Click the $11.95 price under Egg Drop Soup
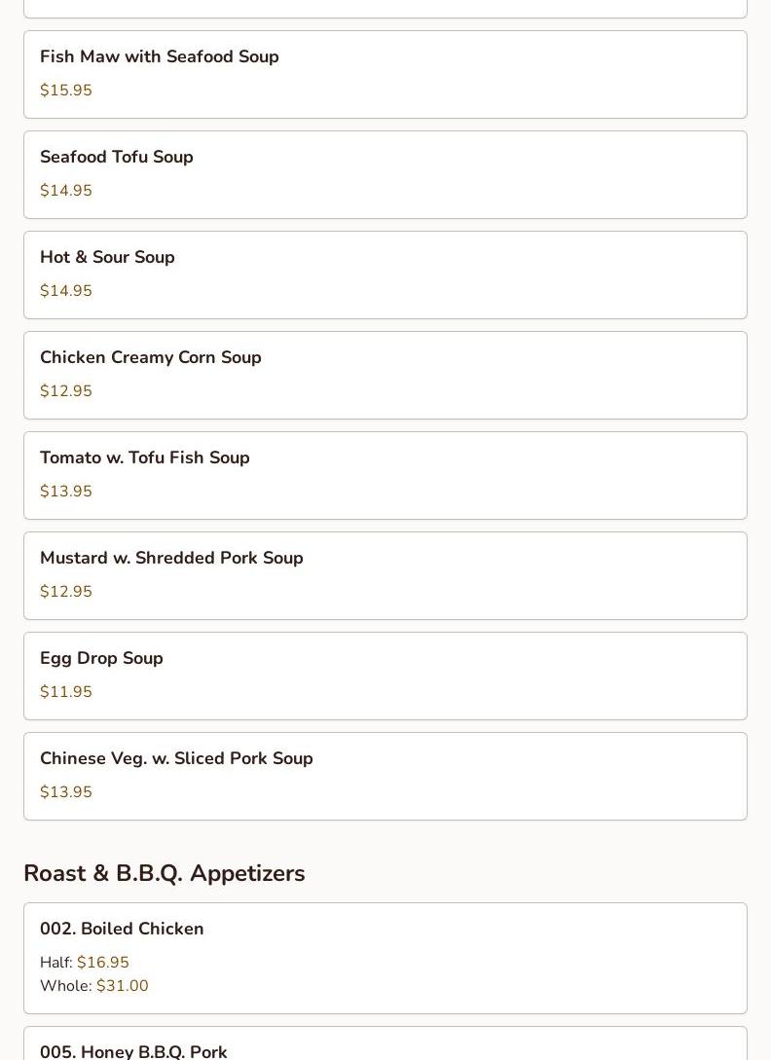Screen dimensions: 771x1060 pyautogui.click(x=66, y=691)
